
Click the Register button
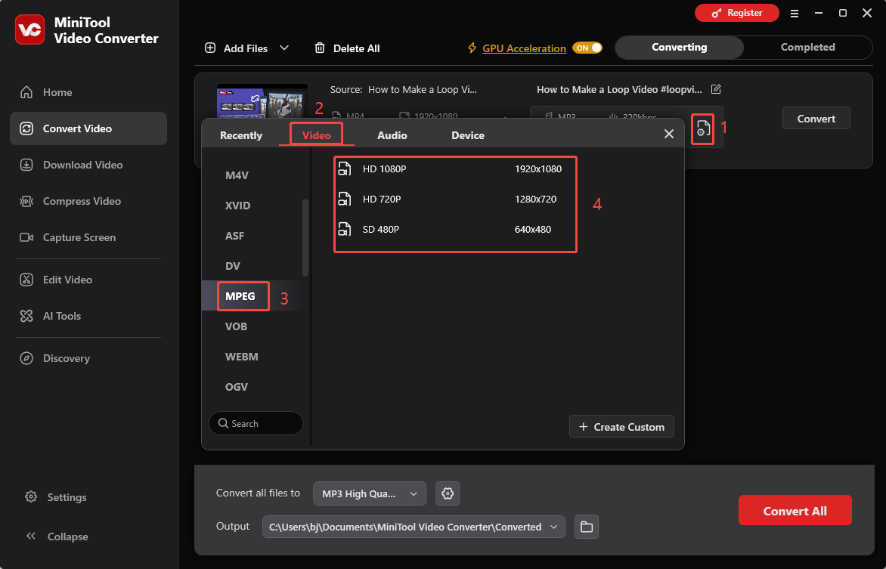pyautogui.click(x=737, y=13)
